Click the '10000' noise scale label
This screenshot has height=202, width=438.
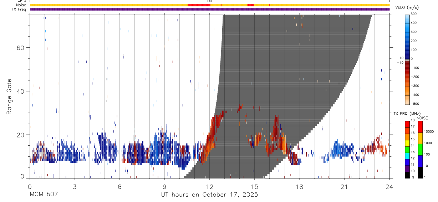[x=428, y=131]
